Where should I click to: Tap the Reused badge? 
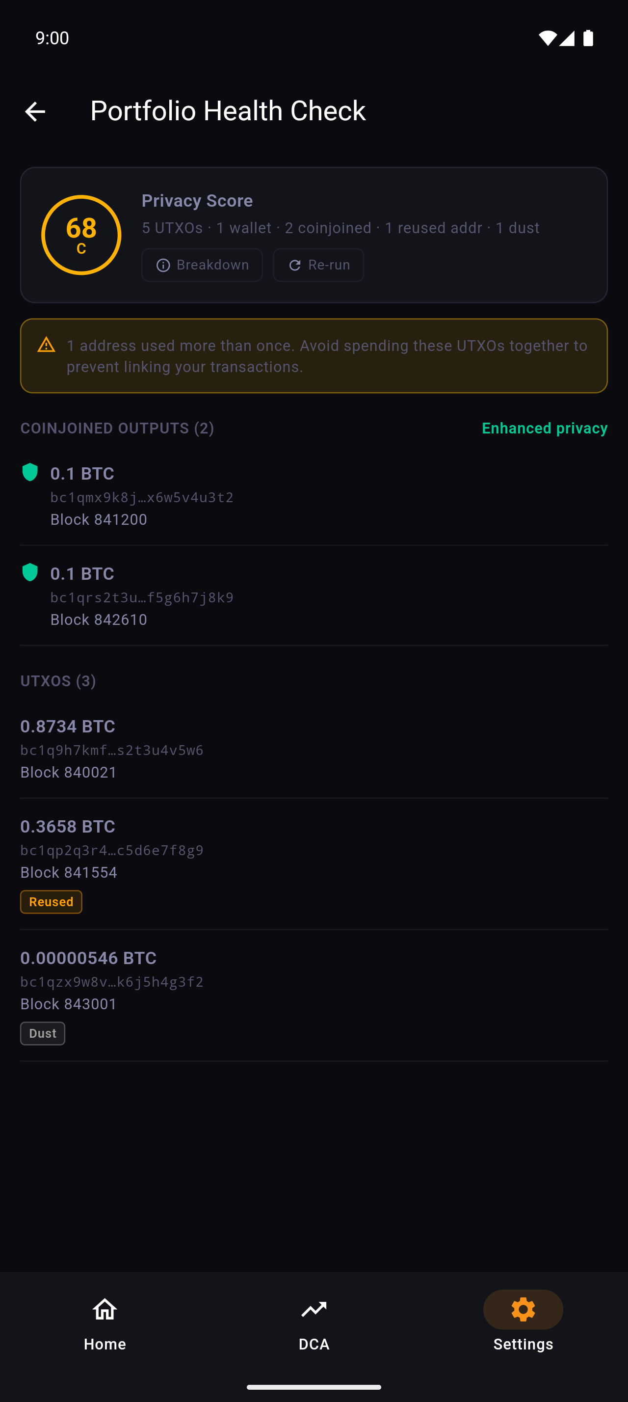(x=51, y=902)
